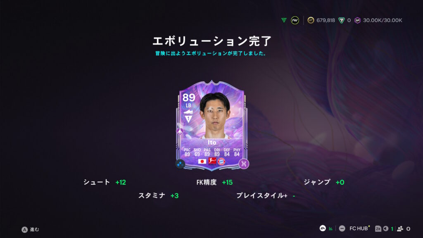Click the Japan flag on the card
The image size is (423, 238).
202,162
